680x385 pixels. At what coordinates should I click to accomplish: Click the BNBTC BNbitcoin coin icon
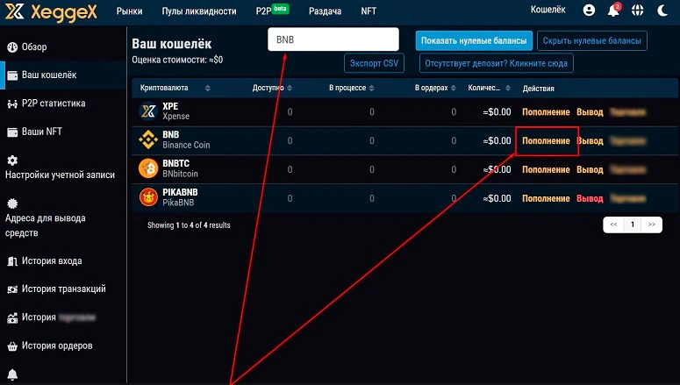(x=148, y=169)
